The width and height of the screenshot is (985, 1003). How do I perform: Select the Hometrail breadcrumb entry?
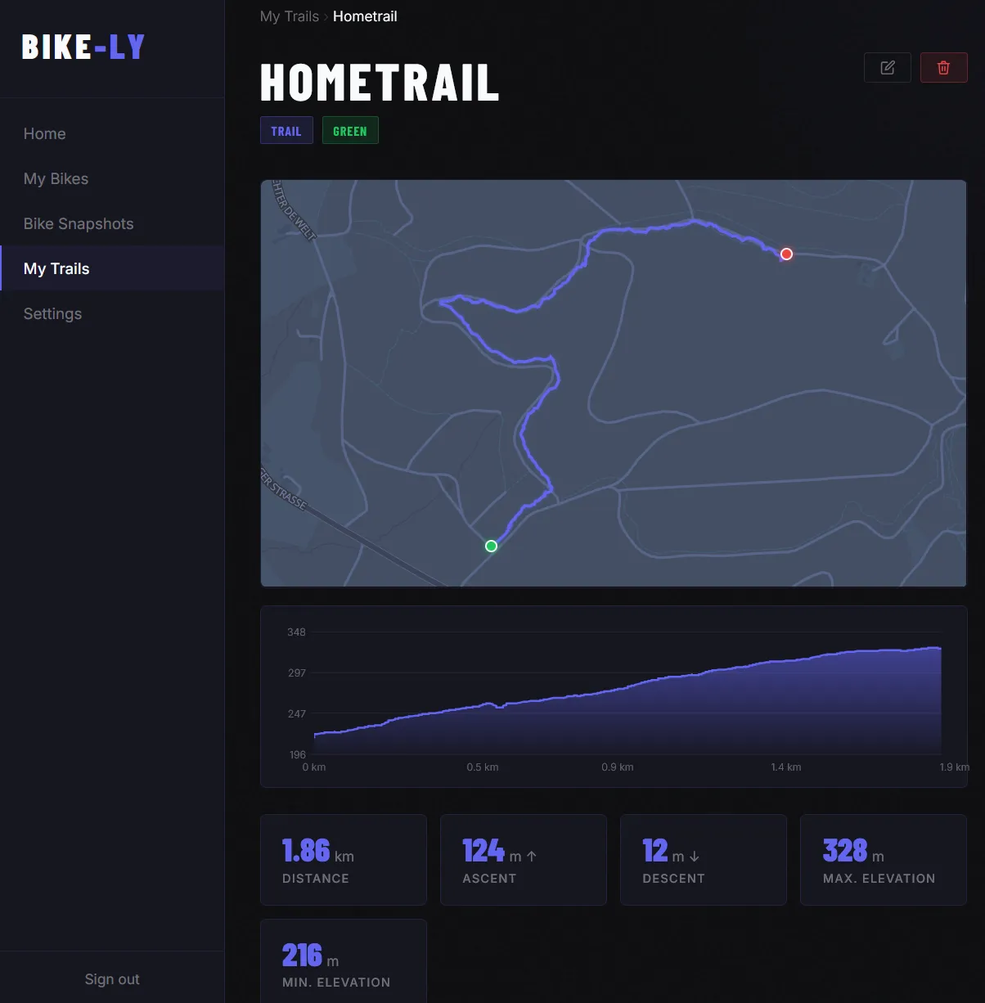(365, 16)
